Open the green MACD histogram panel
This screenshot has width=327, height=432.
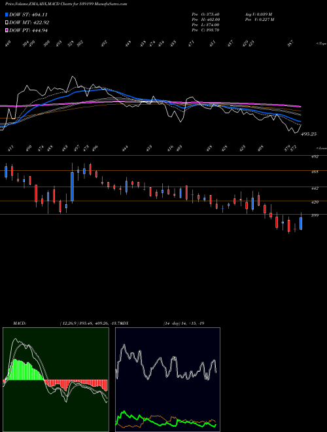tap(56, 380)
